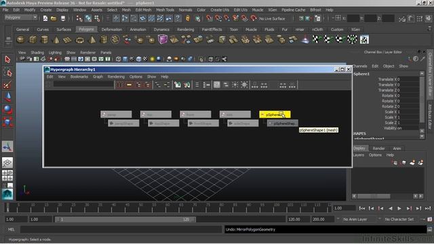Toggle Snap to grids magnet icon

click(210, 18)
